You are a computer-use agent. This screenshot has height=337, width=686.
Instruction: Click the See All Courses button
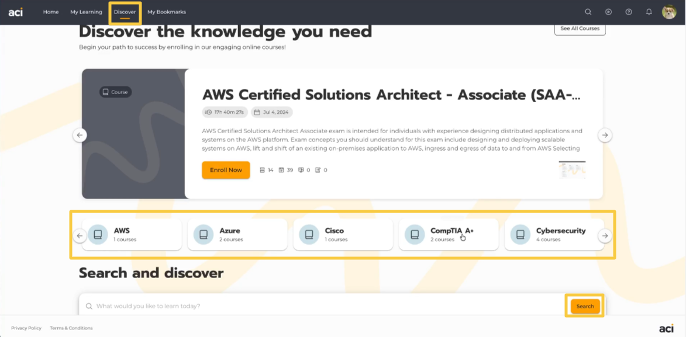(x=580, y=29)
